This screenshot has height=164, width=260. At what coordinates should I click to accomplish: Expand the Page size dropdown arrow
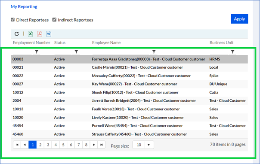[149, 145]
